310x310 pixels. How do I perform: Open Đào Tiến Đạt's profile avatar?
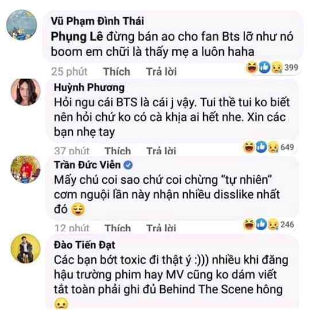[x=25, y=249]
